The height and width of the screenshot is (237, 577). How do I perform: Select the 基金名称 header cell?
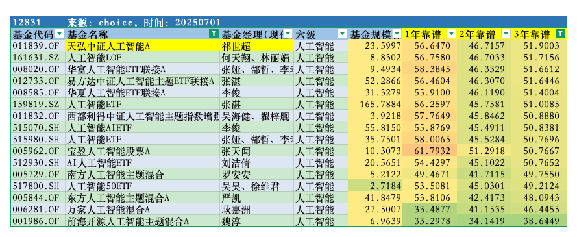[143, 34]
